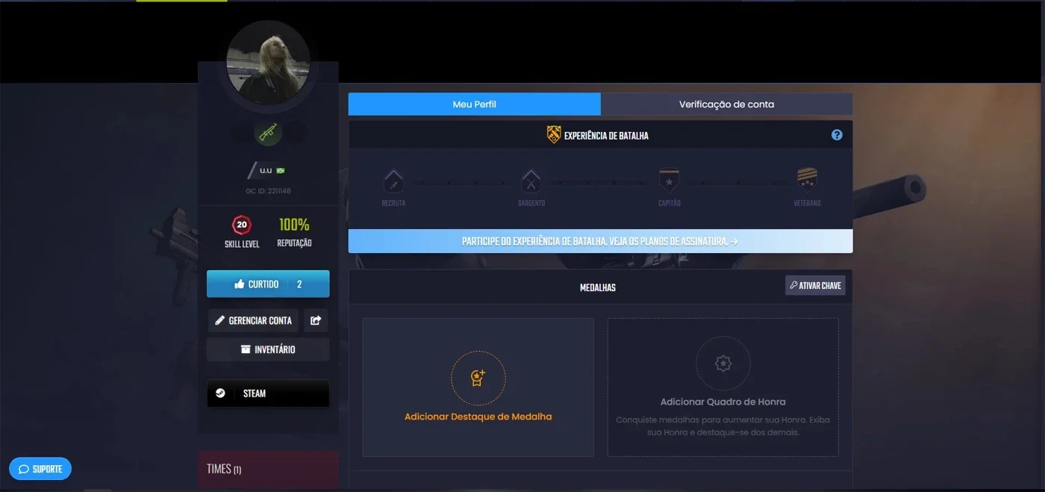Screen dimensions: 1045x492
Task: Click the GC ID: 2211148 text
Action: (x=268, y=191)
